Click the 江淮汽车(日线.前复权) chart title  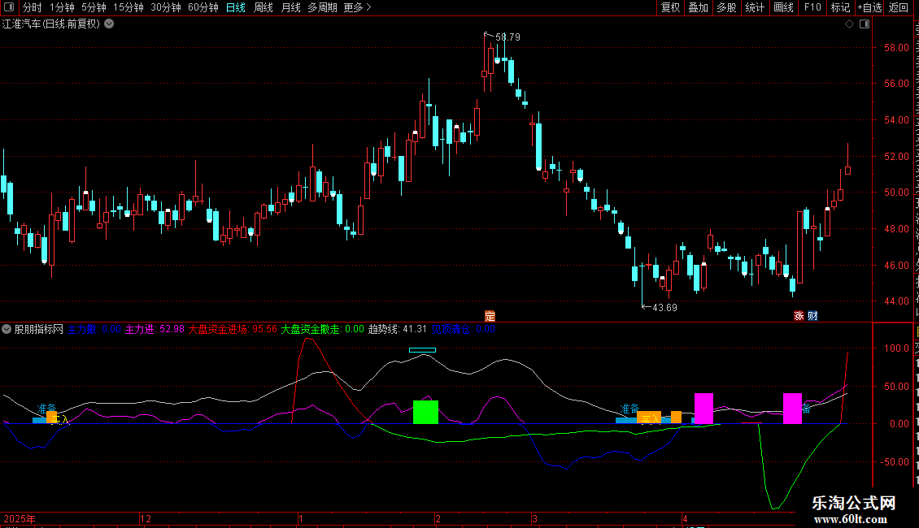click(51, 24)
